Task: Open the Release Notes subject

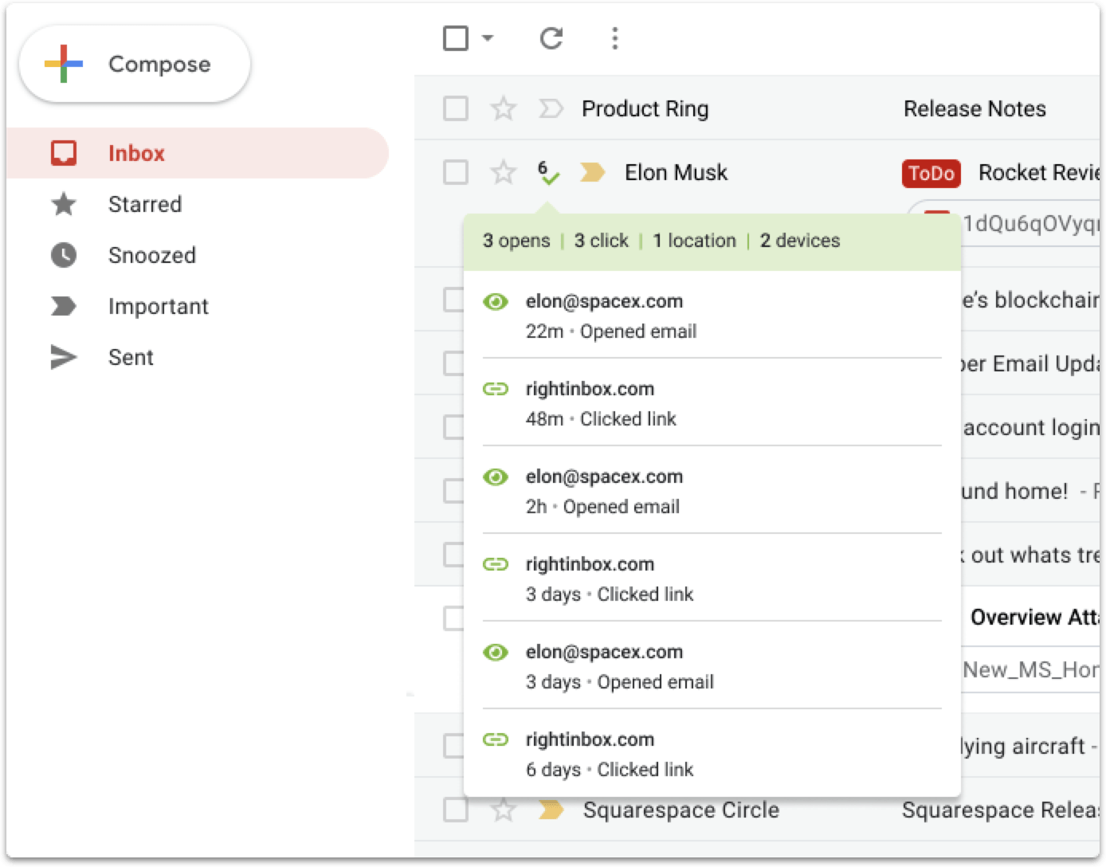Action: click(975, 108)
